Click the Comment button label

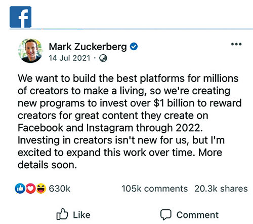[x=197, y=215]
